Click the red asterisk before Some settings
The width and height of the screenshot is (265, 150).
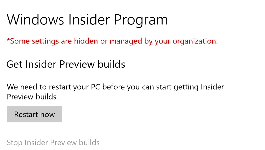pos(8,40)
